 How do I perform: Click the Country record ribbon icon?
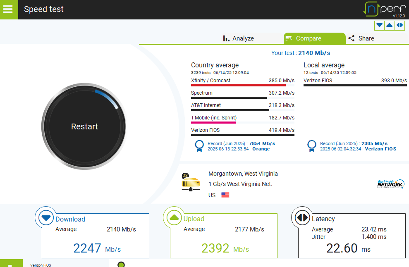coord(199,146)
